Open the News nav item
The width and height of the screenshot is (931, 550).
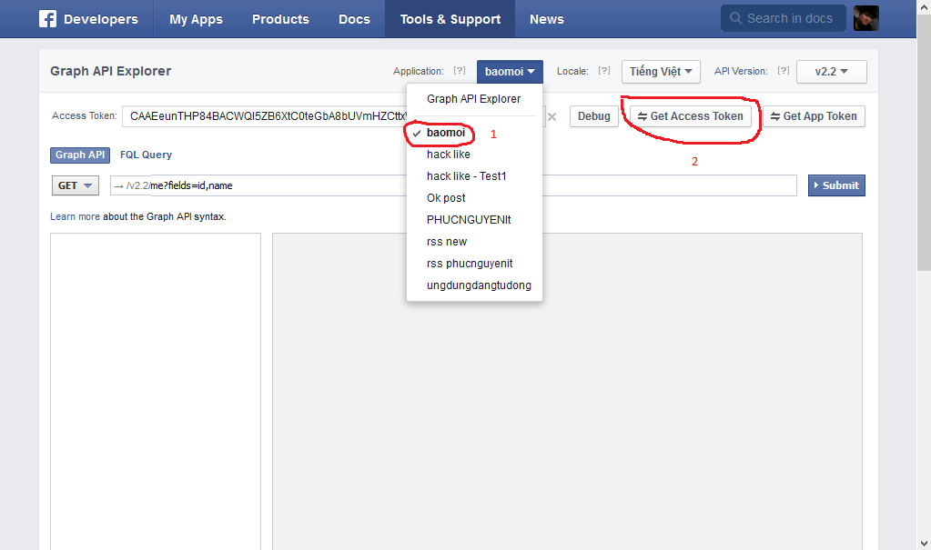[547, 19]
